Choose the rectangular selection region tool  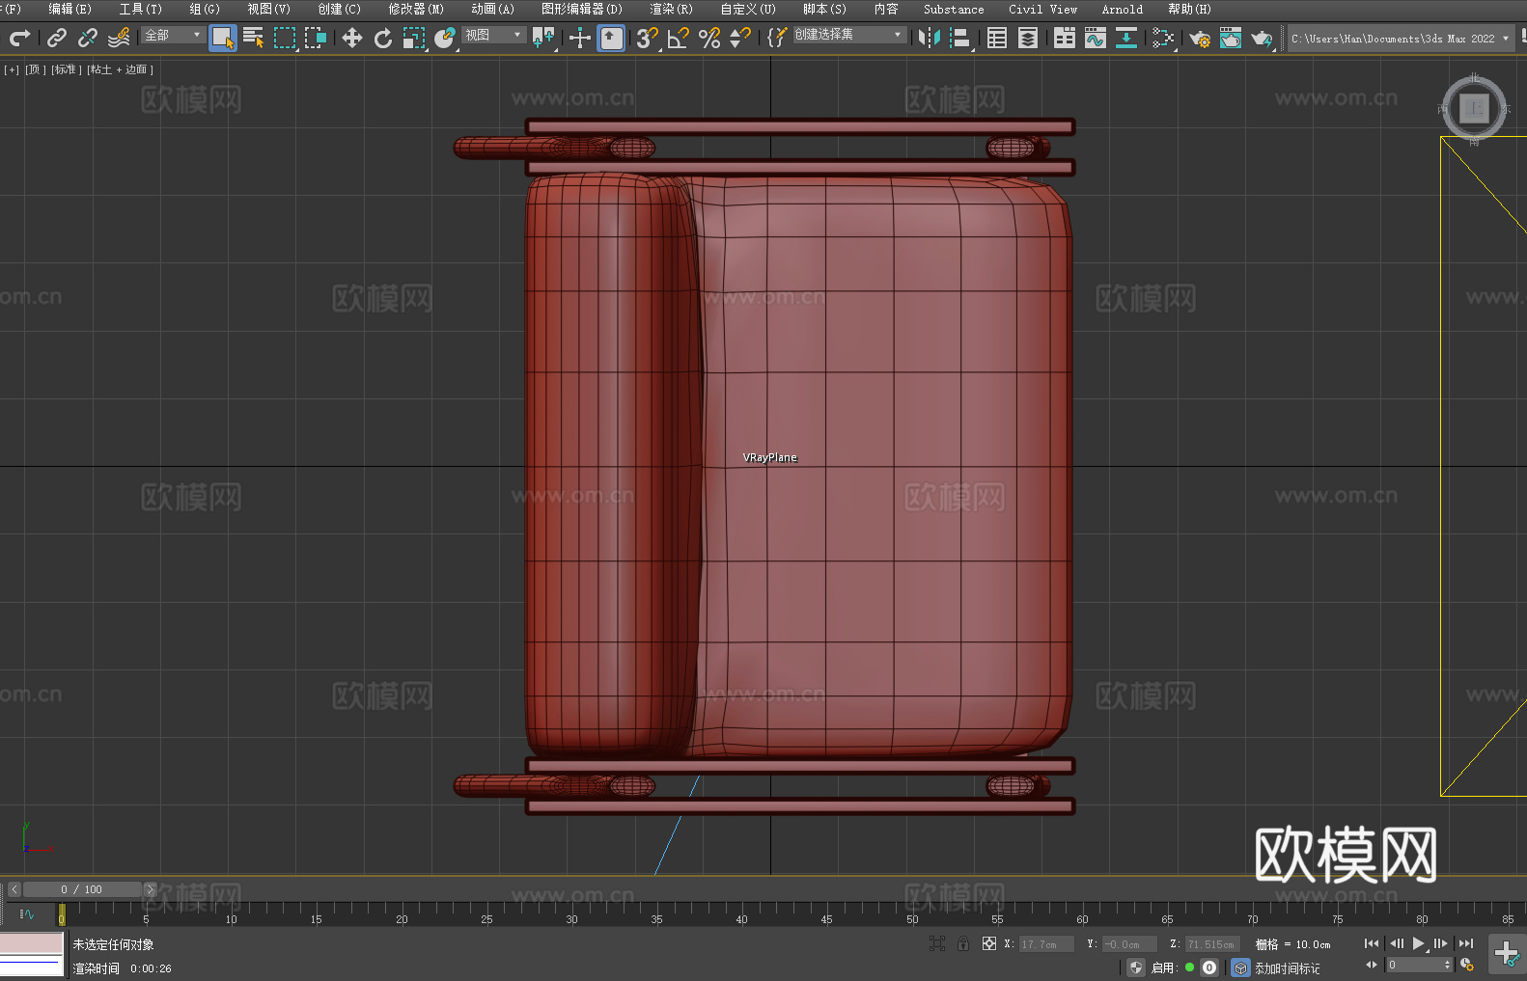click(x=285, y=38)
